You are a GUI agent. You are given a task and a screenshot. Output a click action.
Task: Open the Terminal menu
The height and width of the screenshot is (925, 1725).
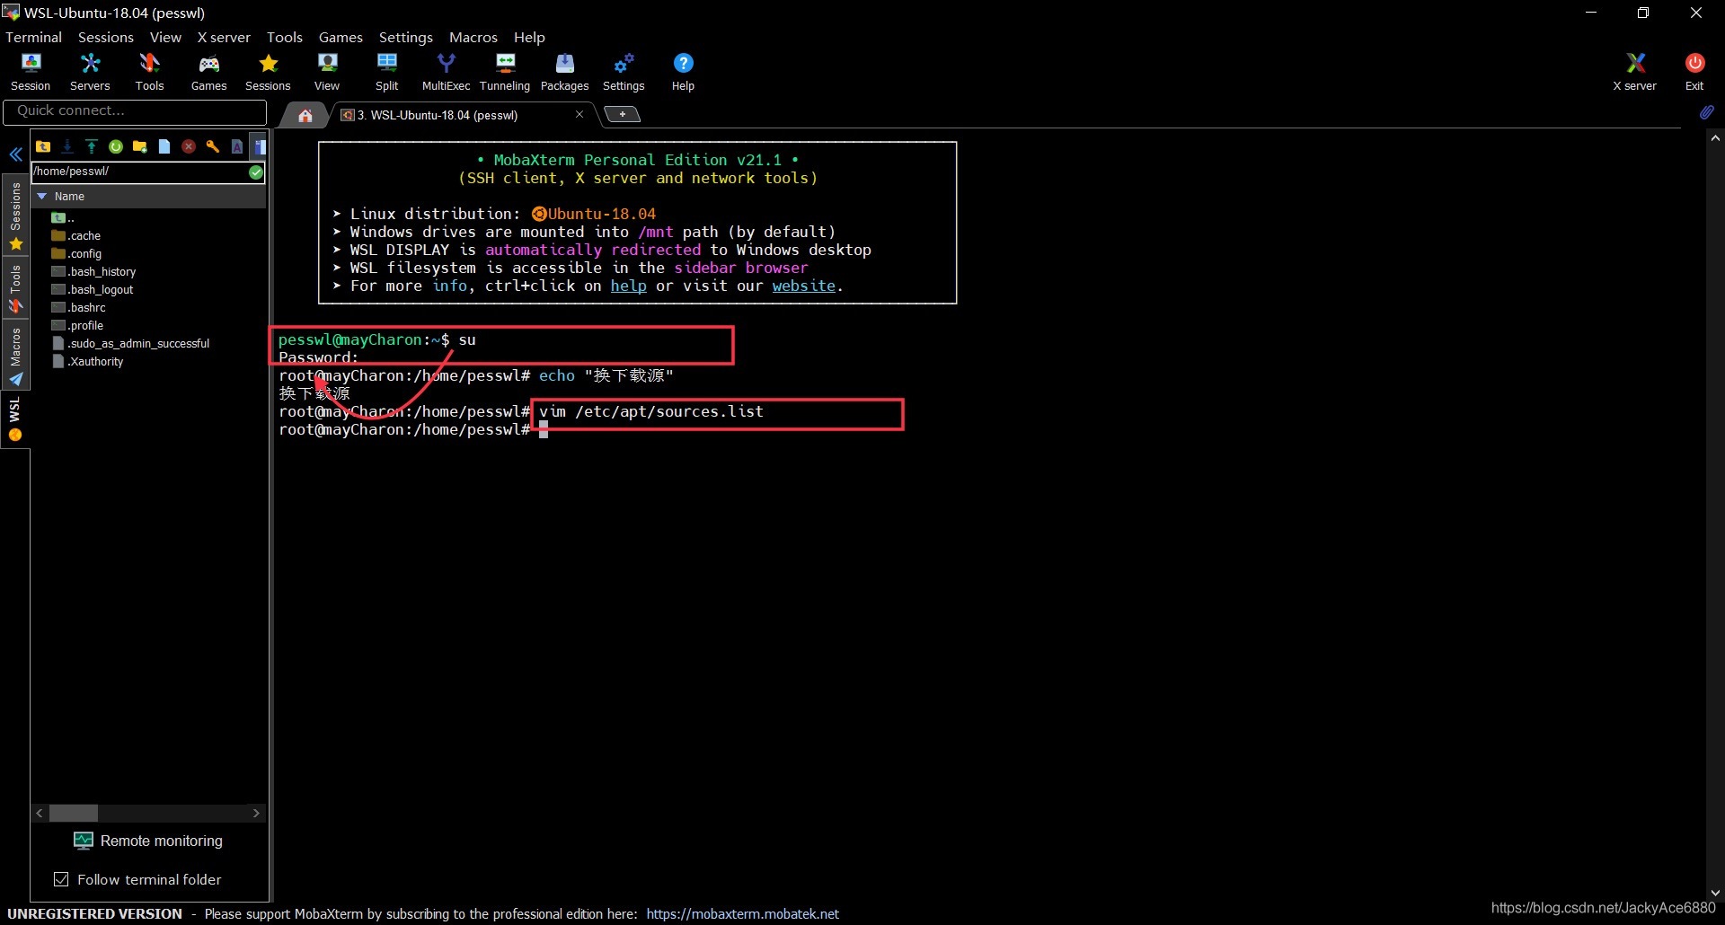pos(34,37)
